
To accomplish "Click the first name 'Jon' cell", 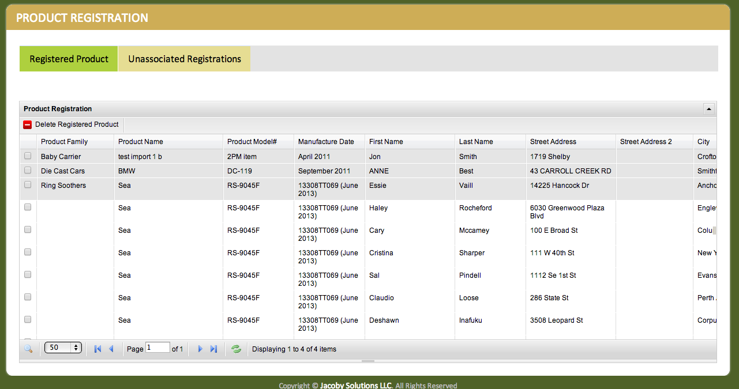I will [410, 157].
